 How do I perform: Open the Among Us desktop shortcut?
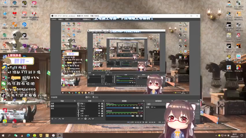tap(239, 68)
